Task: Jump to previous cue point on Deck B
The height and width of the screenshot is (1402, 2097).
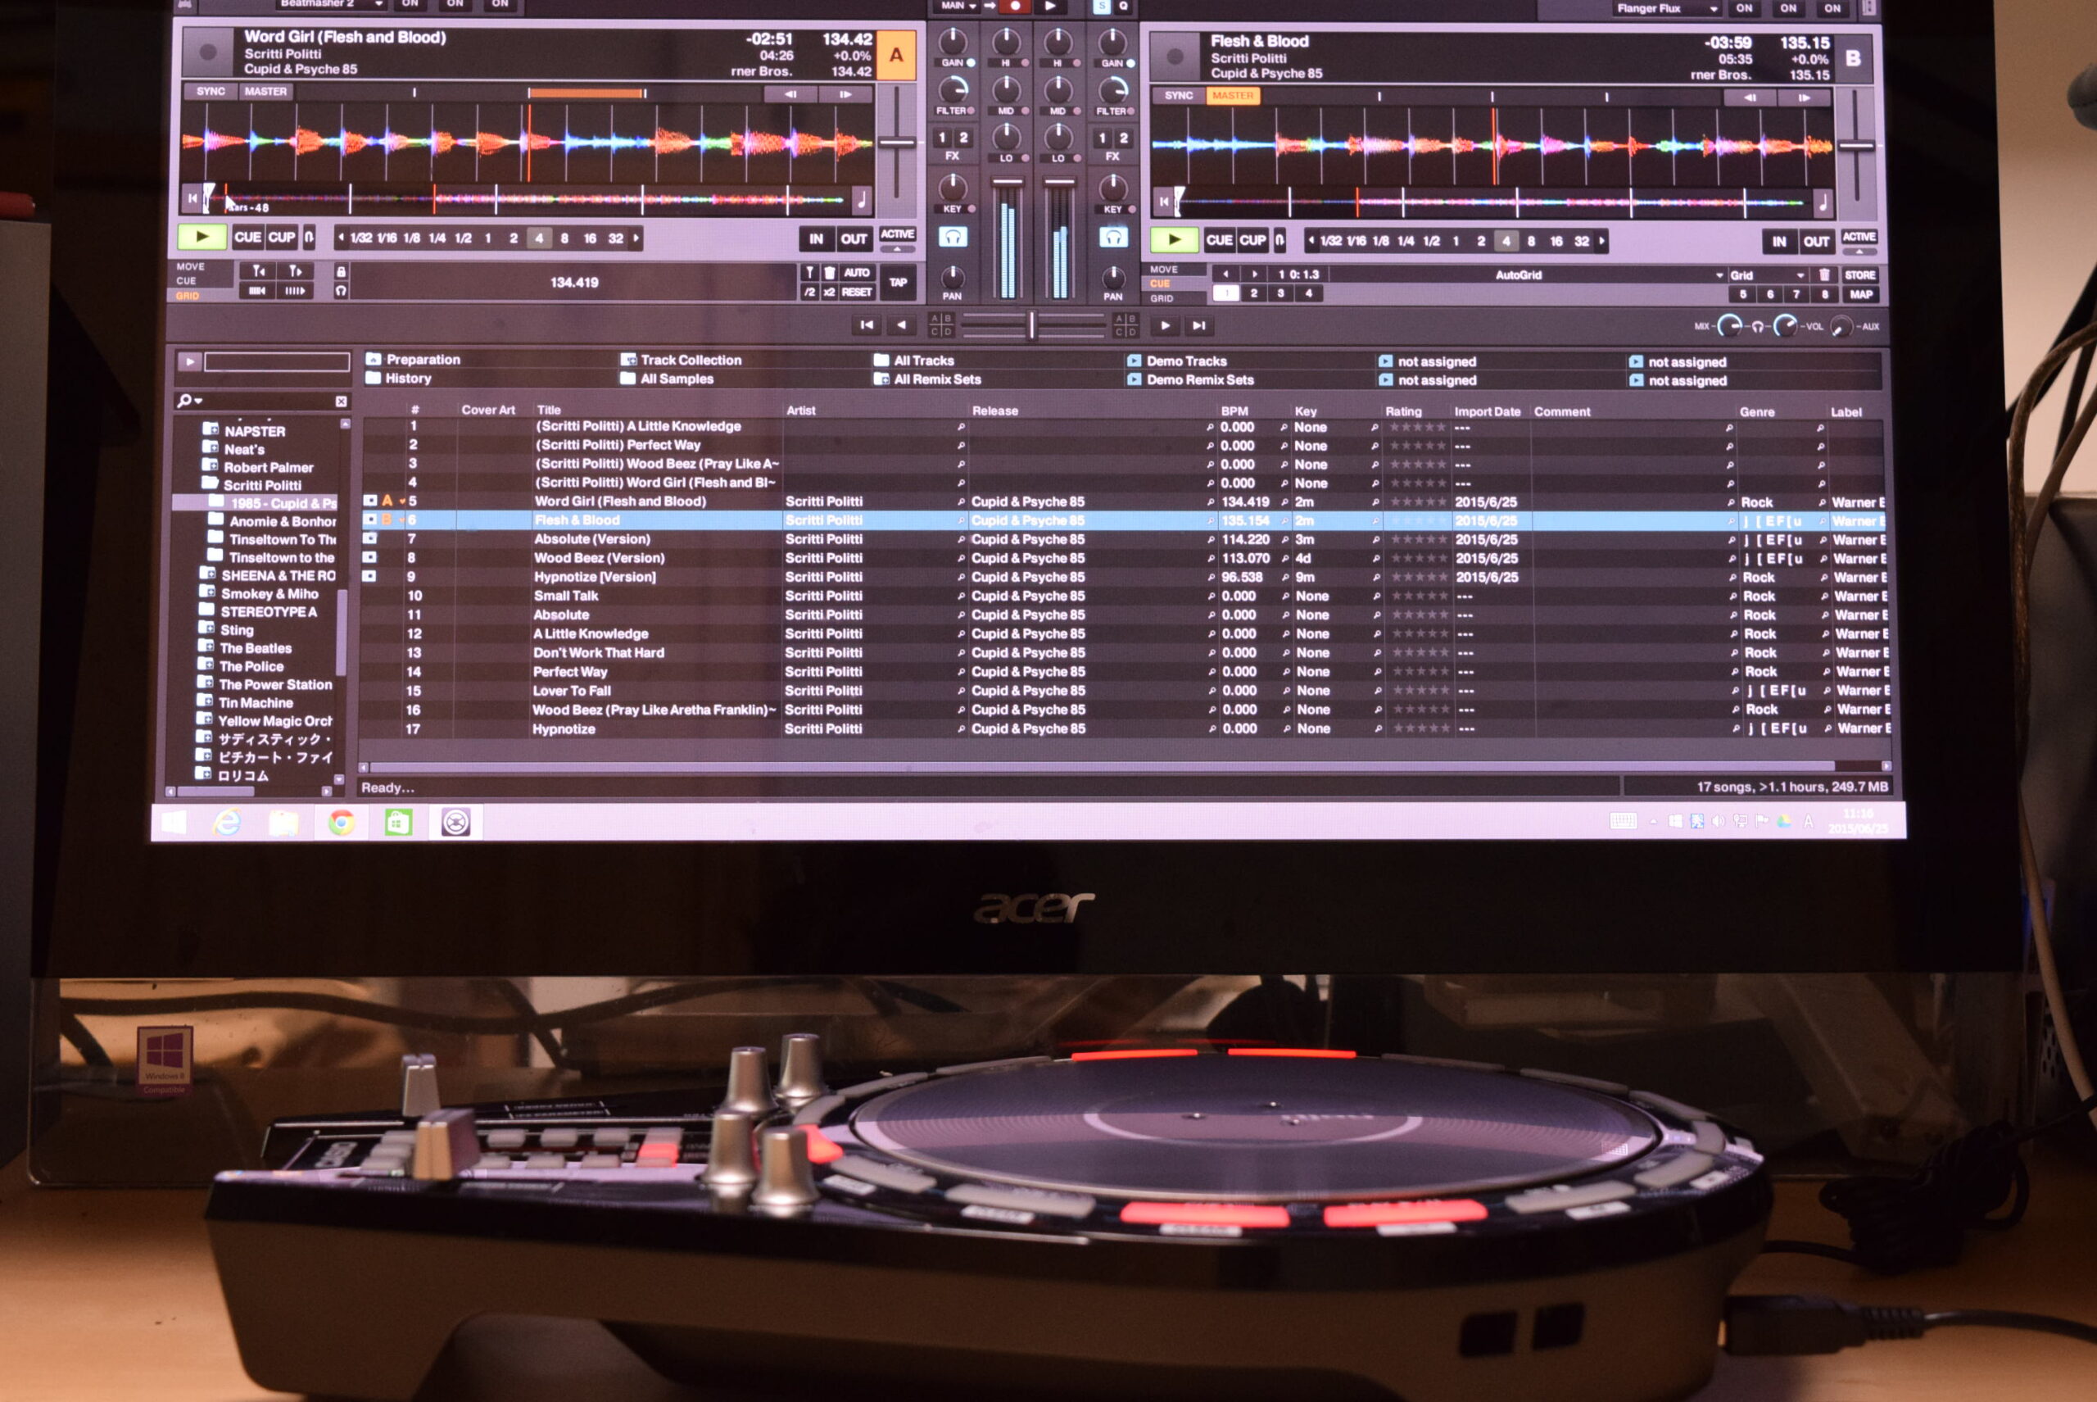Action: click(1225, 274)
